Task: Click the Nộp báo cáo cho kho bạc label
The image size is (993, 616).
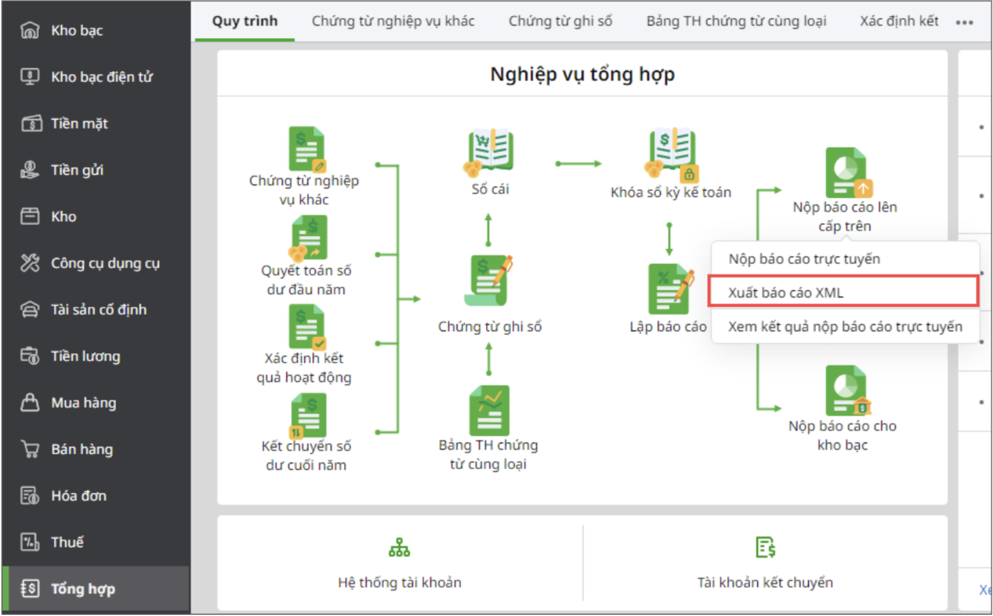Action: point(842,435)
